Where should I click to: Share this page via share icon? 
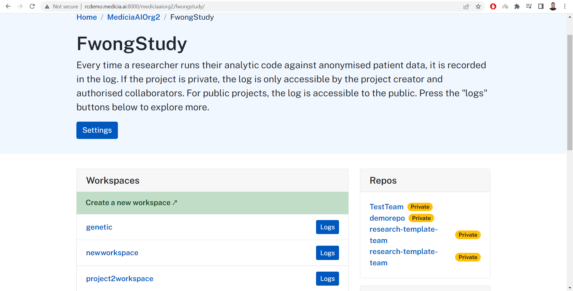(466, 7)
